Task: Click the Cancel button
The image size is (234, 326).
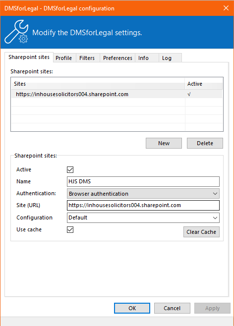Action: (x=172, y=308)
